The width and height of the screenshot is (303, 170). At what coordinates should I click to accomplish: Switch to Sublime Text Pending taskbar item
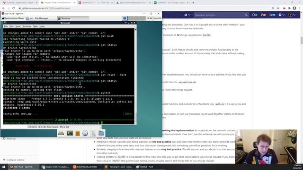pyautogui.click(x=118, y=167)
